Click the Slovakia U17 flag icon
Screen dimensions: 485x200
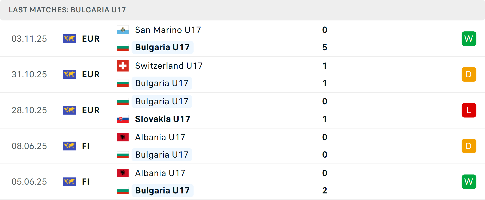click(123, 119)
